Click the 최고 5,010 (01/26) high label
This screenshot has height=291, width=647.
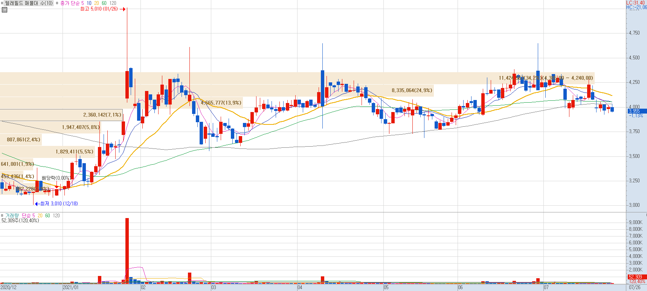coord(99,9)
